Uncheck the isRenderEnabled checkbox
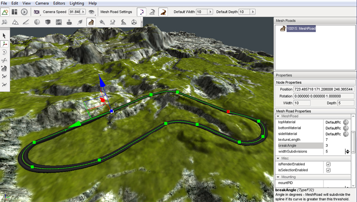 (328, 164)
